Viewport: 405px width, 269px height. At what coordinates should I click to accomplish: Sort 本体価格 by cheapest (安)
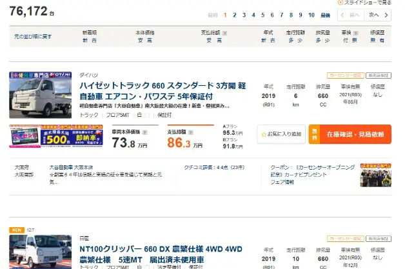(140, 41)
